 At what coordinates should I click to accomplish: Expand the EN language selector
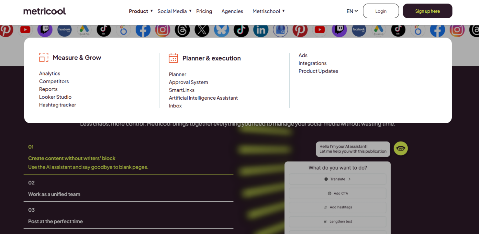pyautogui.click(x=352, y=11)
